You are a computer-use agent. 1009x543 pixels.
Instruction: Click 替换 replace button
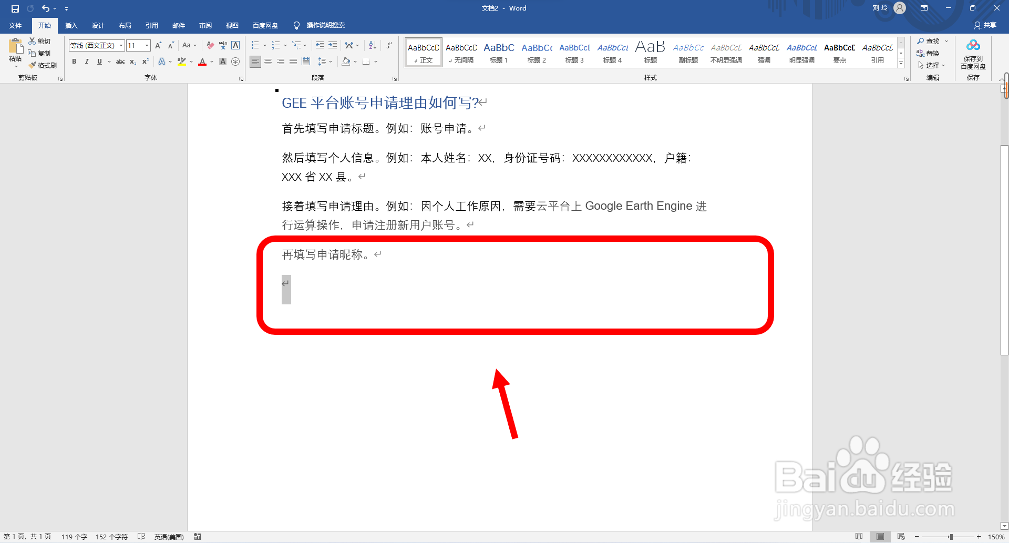929,53
